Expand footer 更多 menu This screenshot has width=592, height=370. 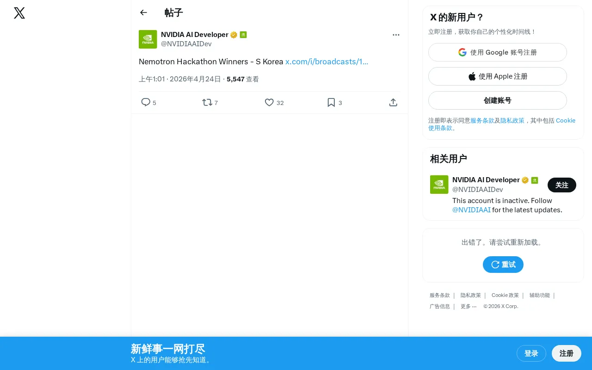pos(469,306)
